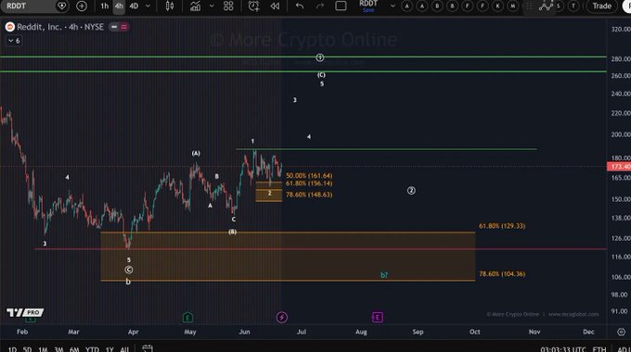Click the Reddit logo in chart legend
Screen dimensions: 631x352
(10, 27)
